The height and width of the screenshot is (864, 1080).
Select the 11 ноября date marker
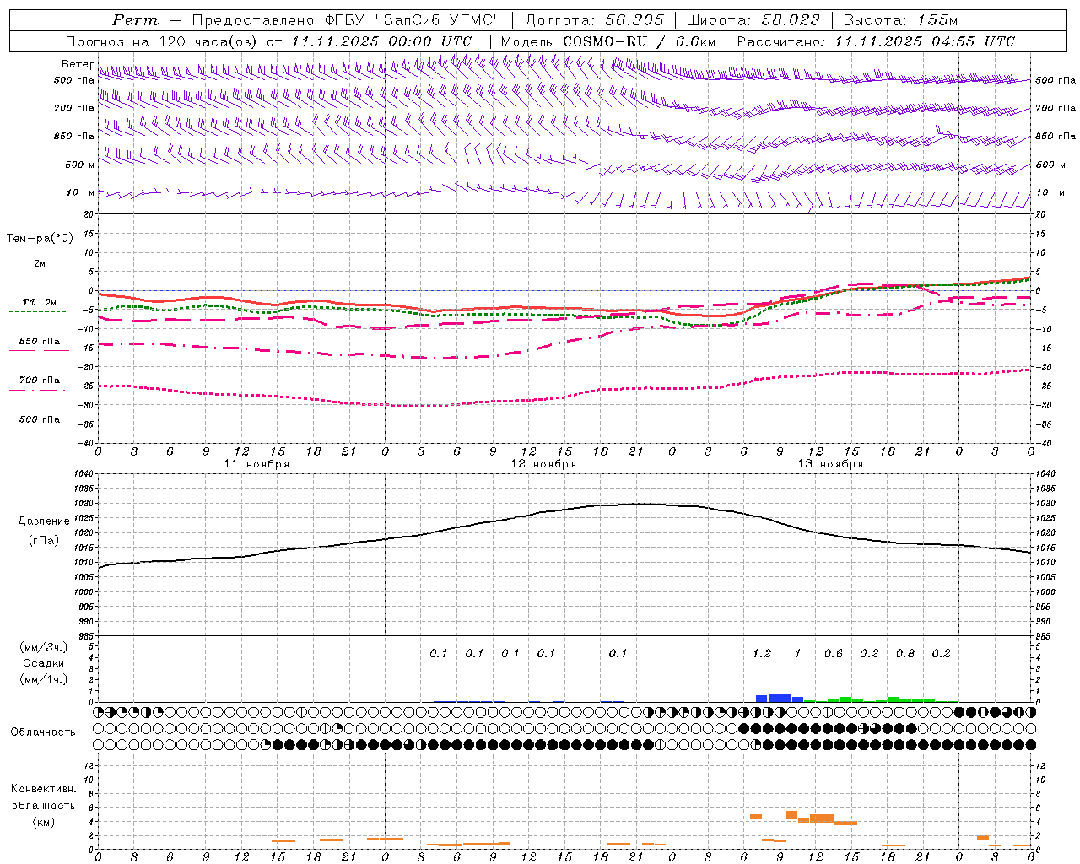tap(256, 464)
